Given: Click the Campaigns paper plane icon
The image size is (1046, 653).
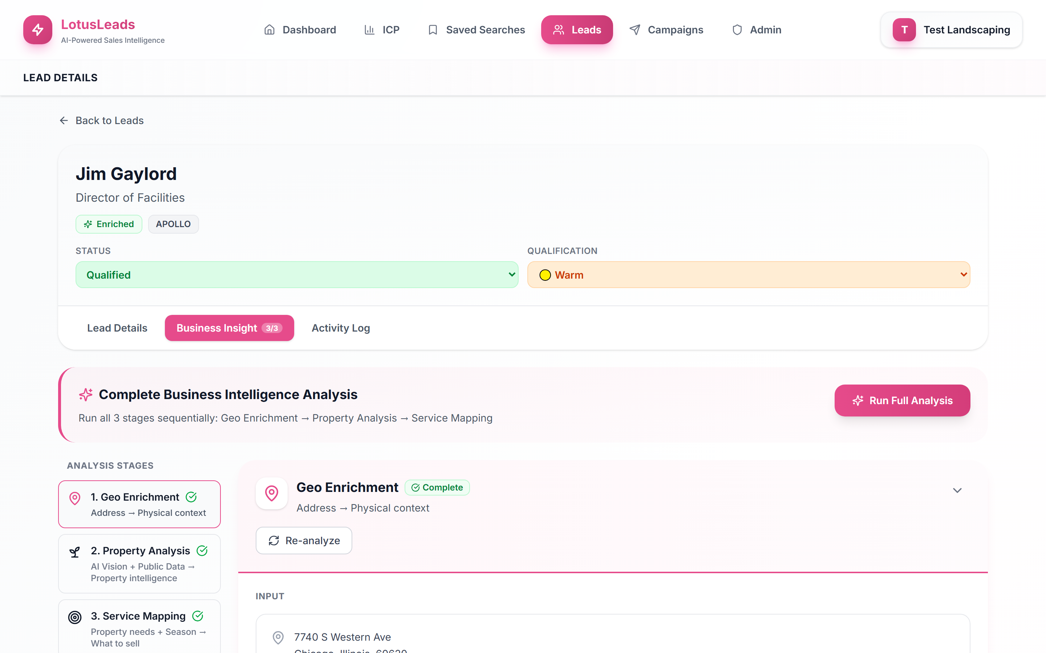Looking at the screenshot, I should tap(635, 30).
